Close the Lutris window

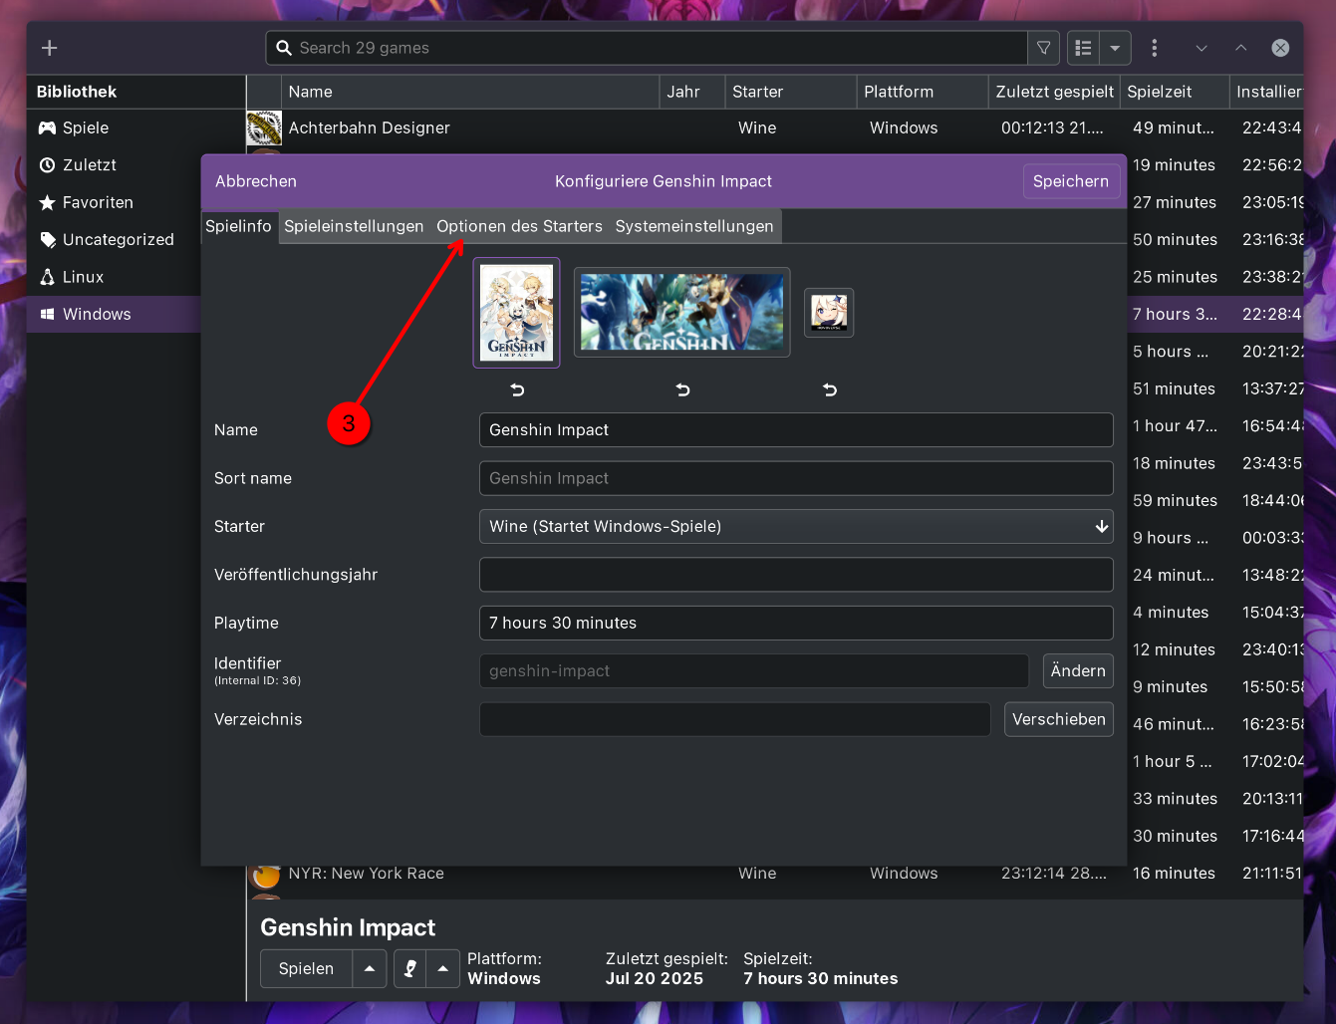click(x=1281, y=48)
